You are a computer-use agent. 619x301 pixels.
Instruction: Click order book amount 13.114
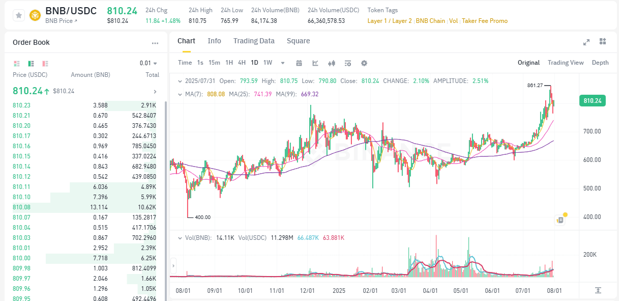(99, 207)
